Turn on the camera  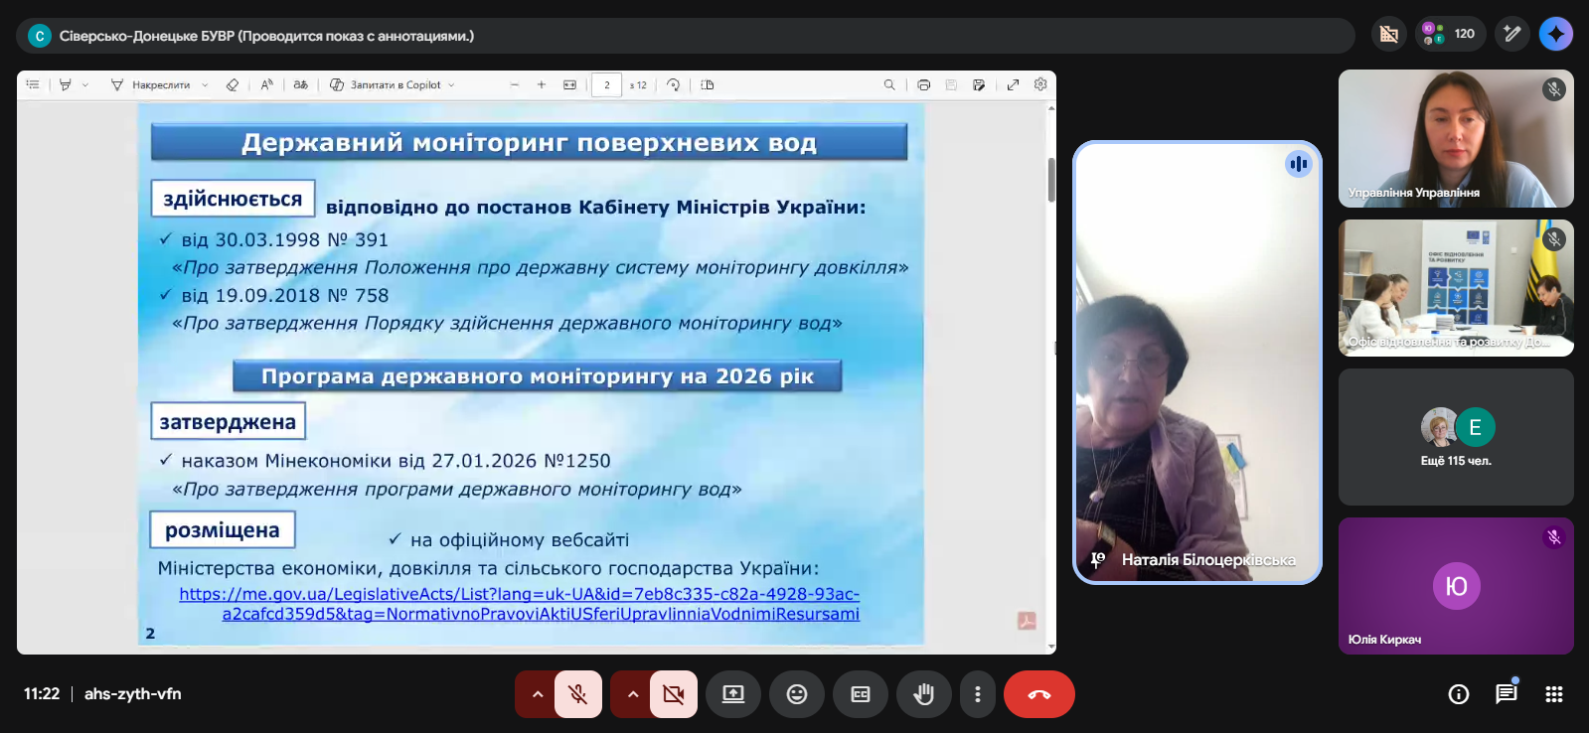[673, 694]
